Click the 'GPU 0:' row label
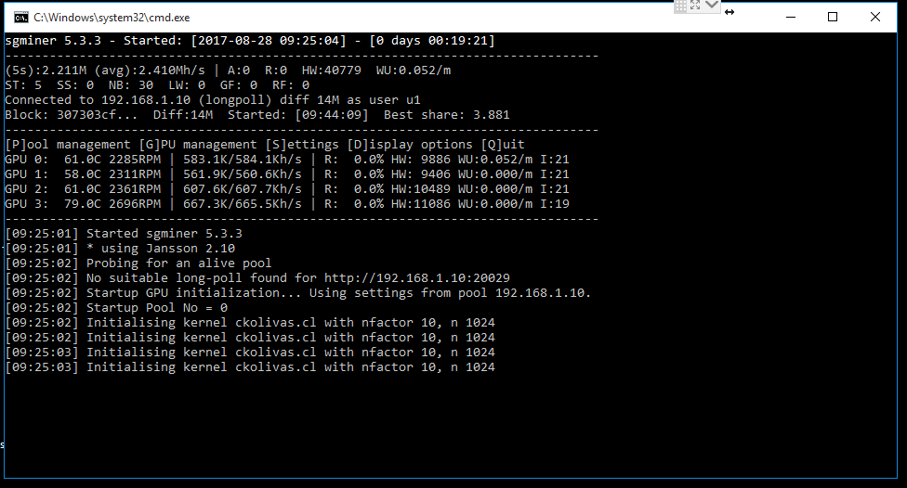This screenshot has width=907, height=488. [x=27, y=159]
